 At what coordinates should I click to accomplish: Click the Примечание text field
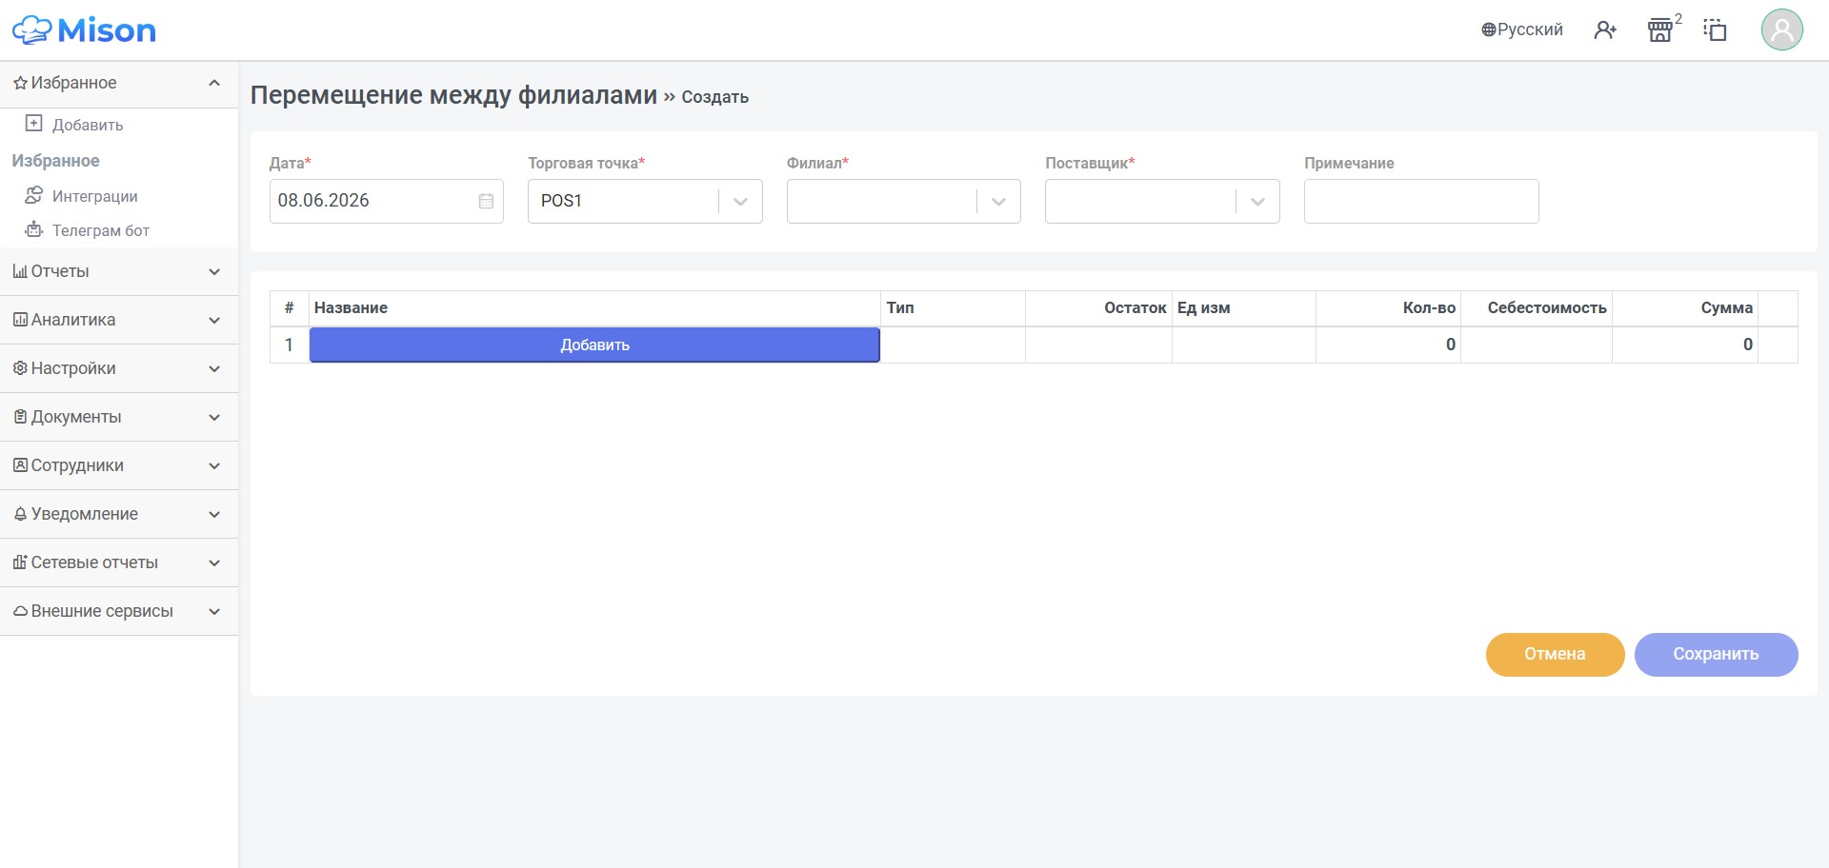tap(1421, 201)
